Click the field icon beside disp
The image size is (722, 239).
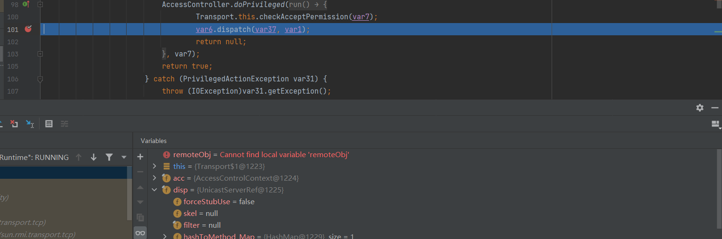(x=166, y=190)
